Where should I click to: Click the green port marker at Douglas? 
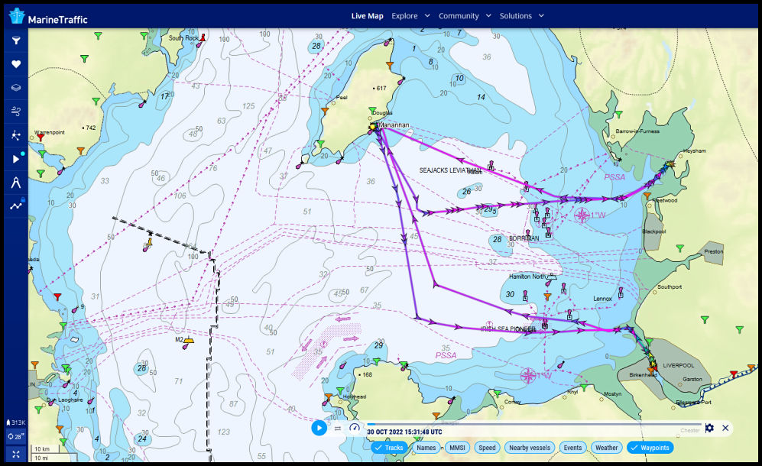click(x=373, y=110)
